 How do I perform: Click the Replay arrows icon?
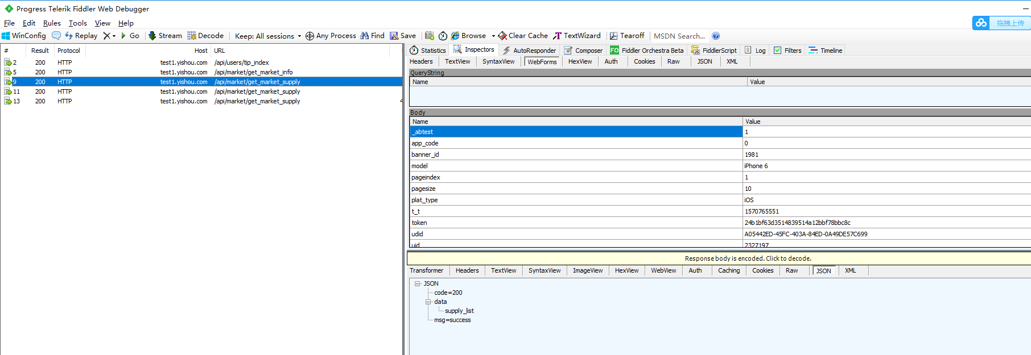point(69,36)
